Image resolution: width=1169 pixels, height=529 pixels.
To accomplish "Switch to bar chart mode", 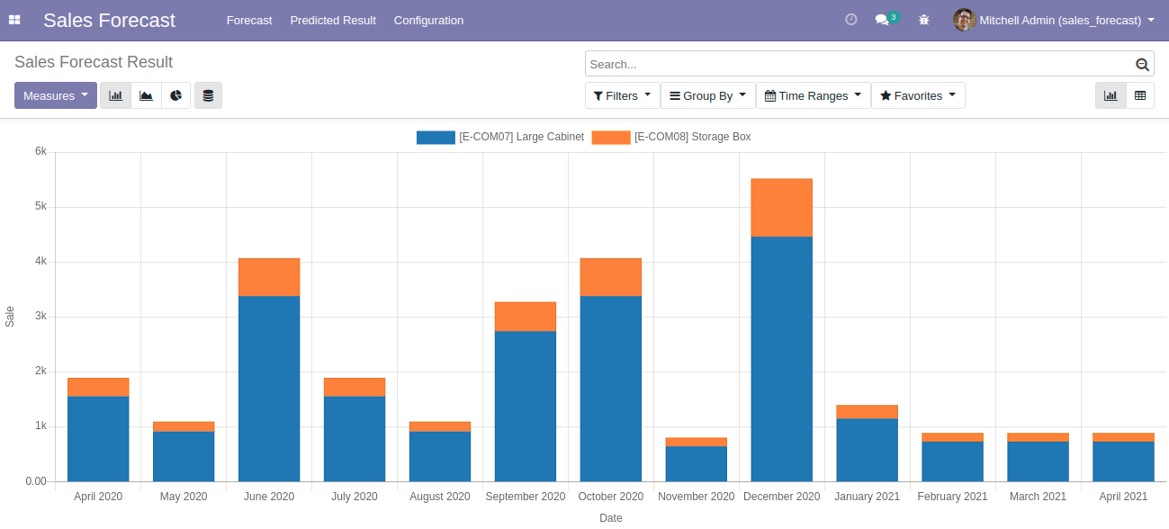I will coord(115,95).
